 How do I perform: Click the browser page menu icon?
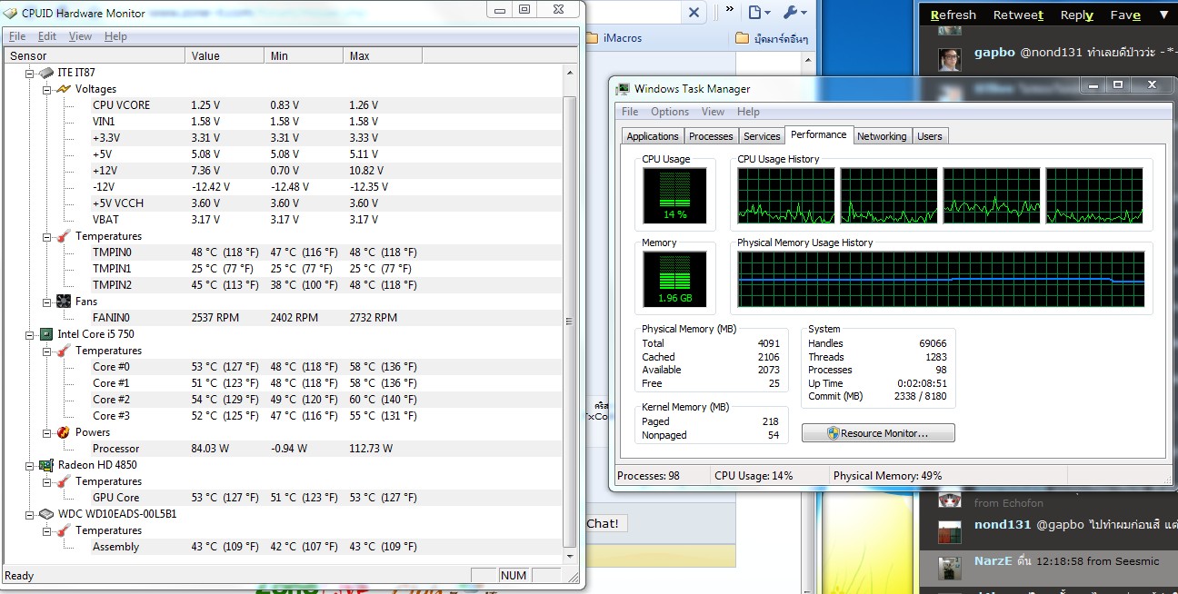point(758,13)
